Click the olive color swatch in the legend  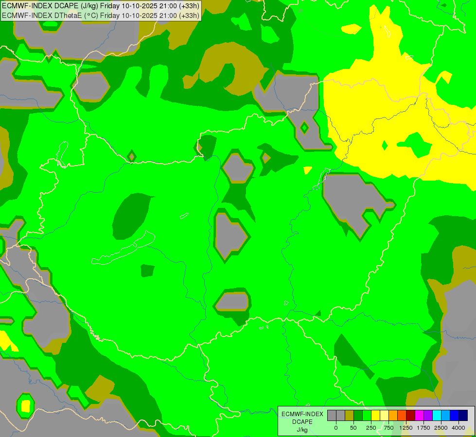(350, 415)
